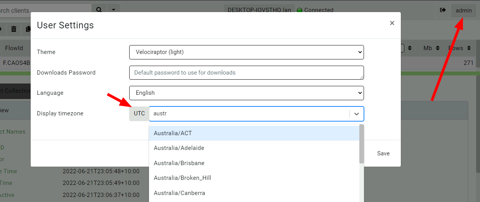Close the User Settings dialog
Viewport: 480px width, 202px height.
tap(392, 23)
